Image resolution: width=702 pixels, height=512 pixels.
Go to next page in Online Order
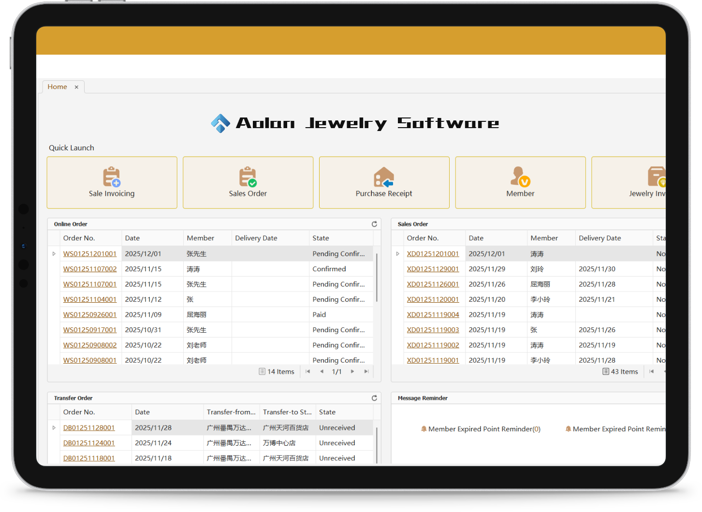coord(352,371)
